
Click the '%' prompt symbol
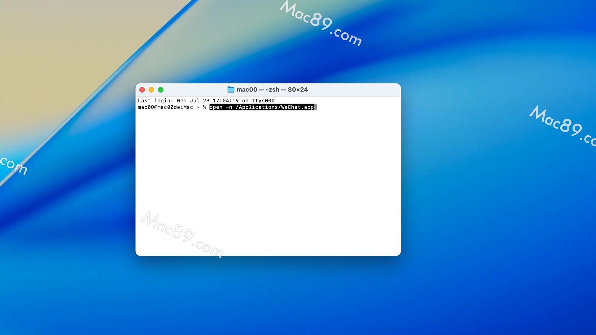(x=205, y=107)
